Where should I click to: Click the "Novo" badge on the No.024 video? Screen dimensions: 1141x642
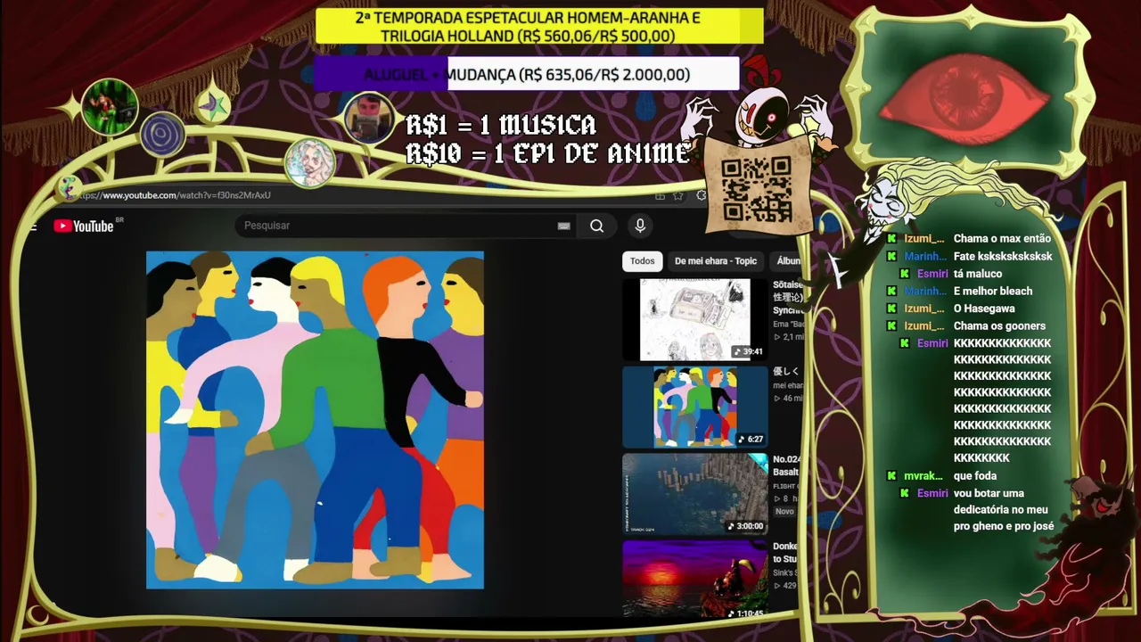[784, 512]
